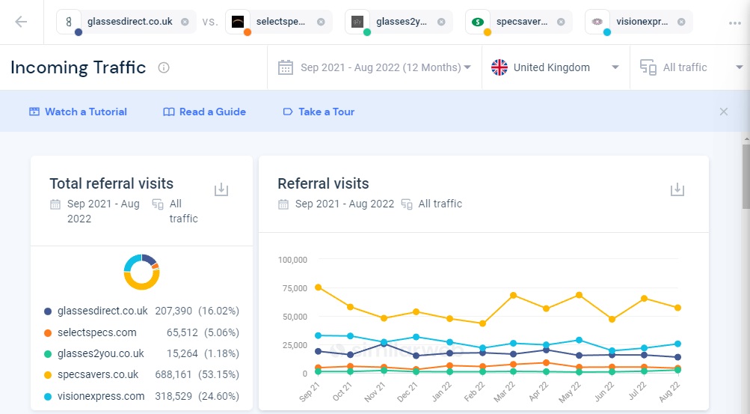Click the UK flag icon
The height and width of the screenshot is (414, 750).
500,67
